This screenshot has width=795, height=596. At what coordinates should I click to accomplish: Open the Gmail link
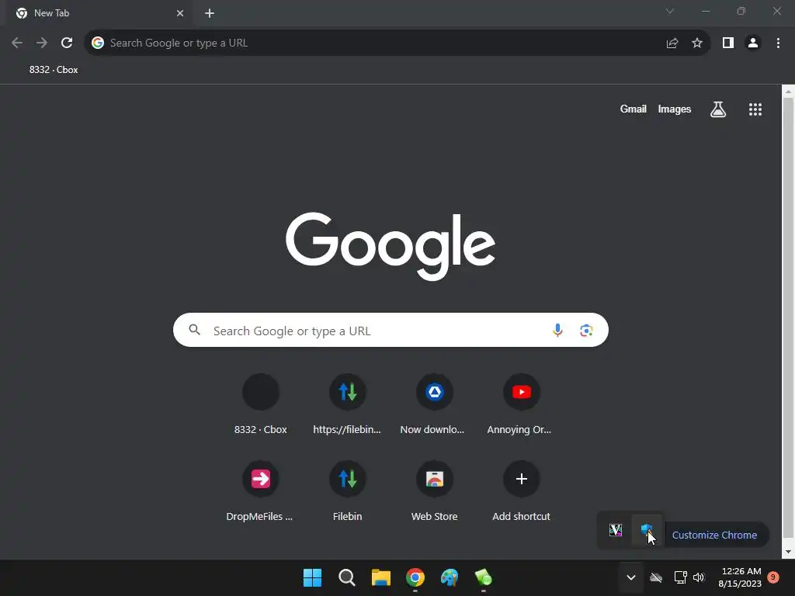[x=634, y=109]
